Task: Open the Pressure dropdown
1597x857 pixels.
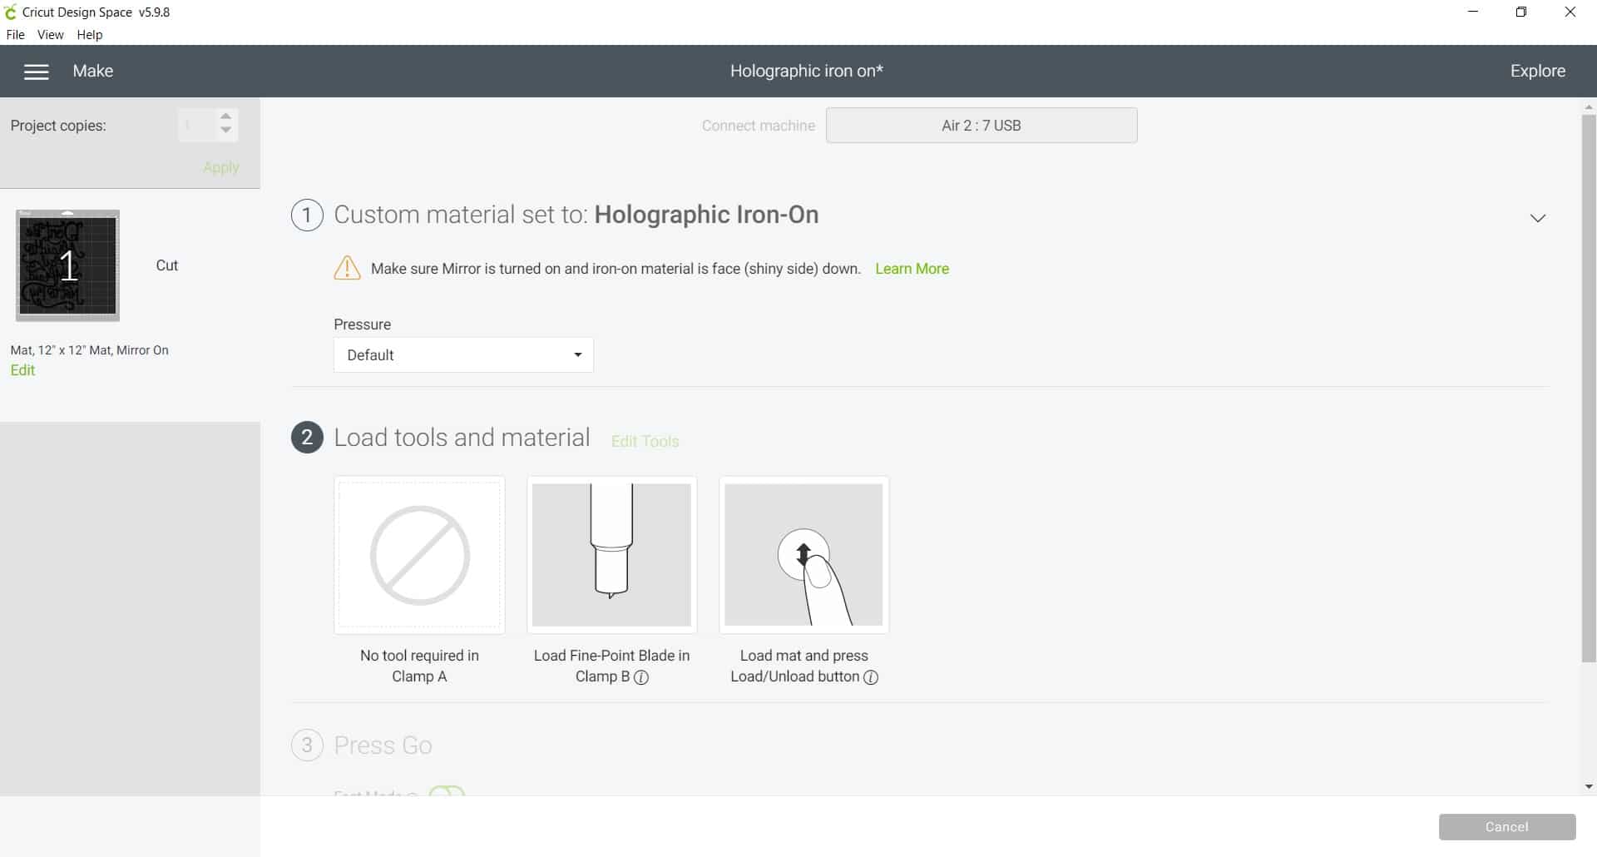Action: [463, 355]
